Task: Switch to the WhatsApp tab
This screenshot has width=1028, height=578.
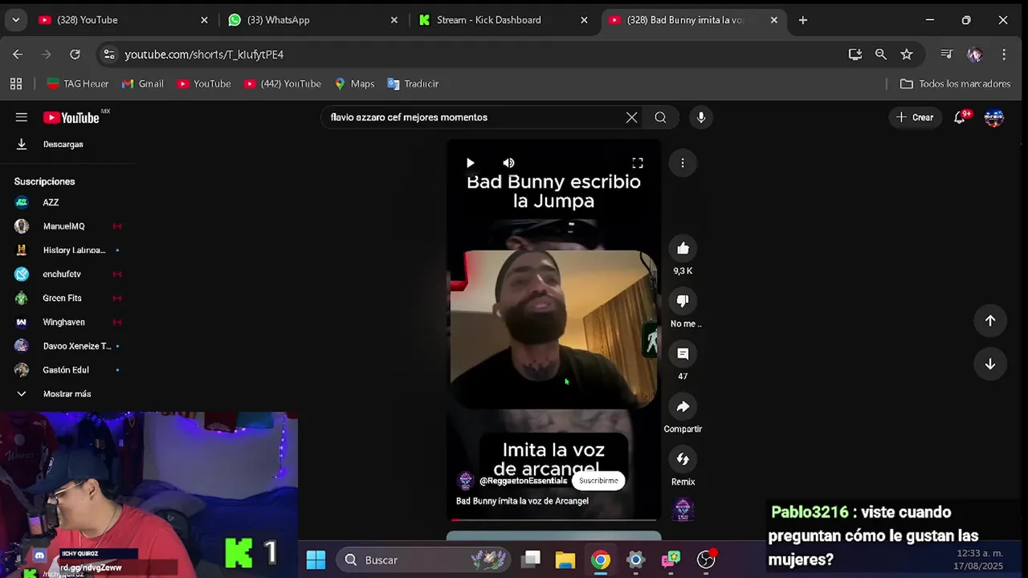Action: pos(313,20)
